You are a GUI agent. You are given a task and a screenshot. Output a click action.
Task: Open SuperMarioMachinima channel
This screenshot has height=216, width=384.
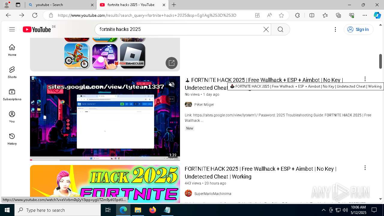point(213,194)
